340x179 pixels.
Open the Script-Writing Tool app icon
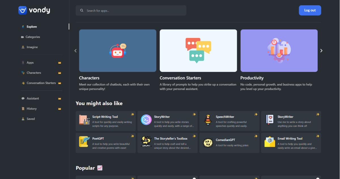coord(84,120)
